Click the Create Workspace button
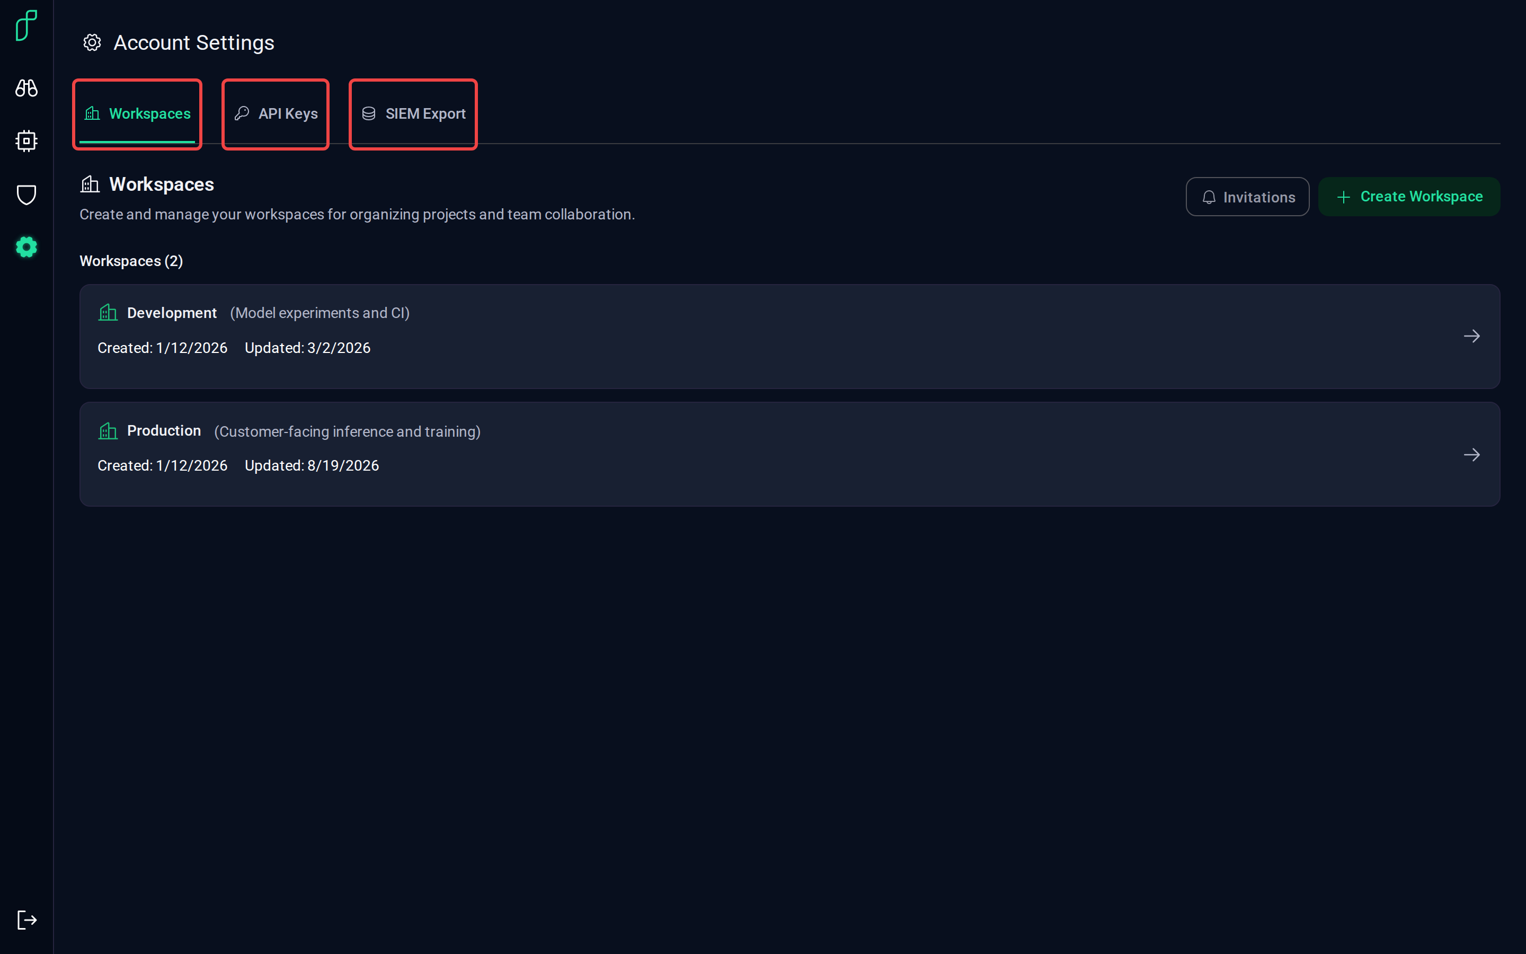 [1409, 197]
